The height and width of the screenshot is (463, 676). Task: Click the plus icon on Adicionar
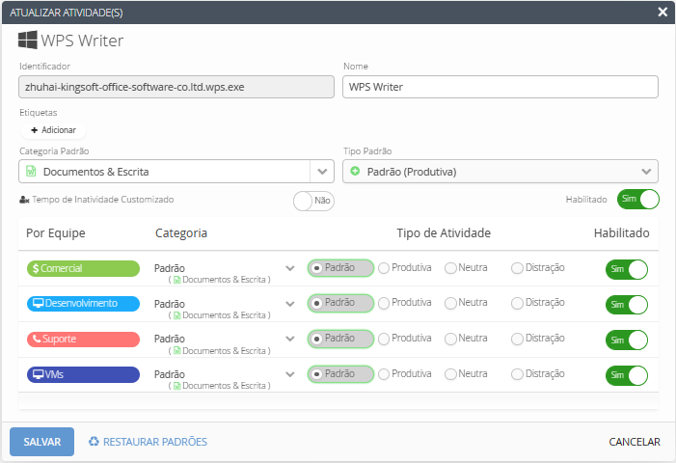(35, 130)
